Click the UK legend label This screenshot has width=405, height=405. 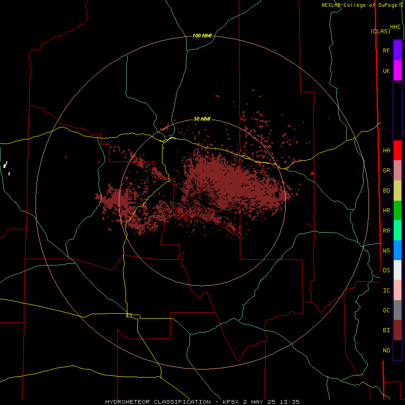[x=386, y=71]
